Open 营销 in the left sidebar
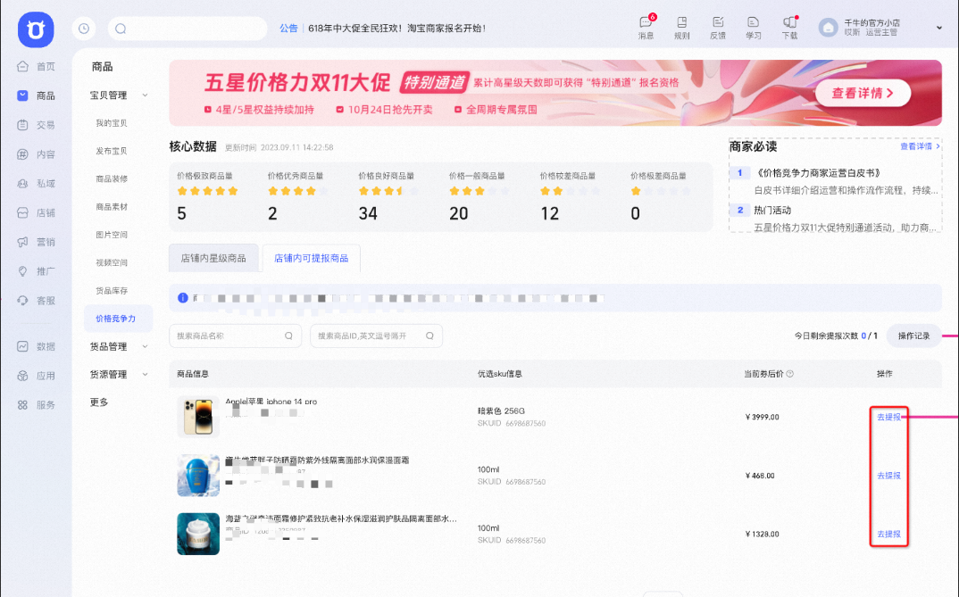 (x=37, y=242)
